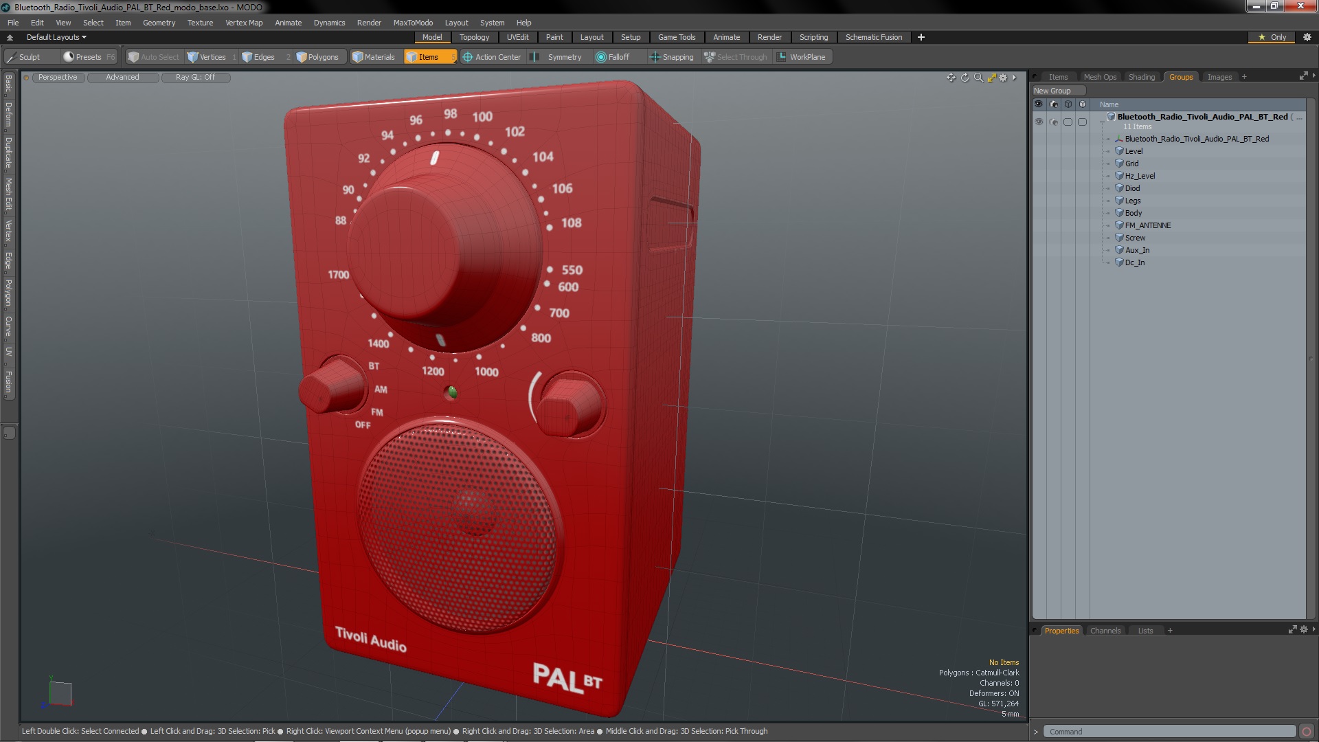The height and width of the screenshot is (742, 1319).
Task: Toggle Symmetry mode
Action: [x=558, y=57]
